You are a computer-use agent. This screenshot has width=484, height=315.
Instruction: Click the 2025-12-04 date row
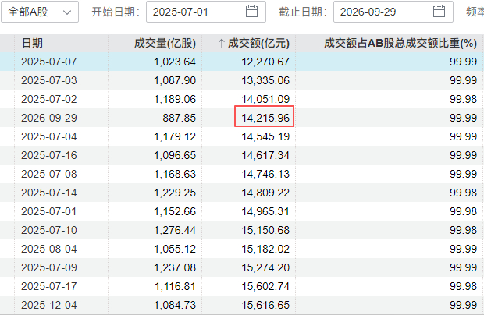click(x=242, y=305)
